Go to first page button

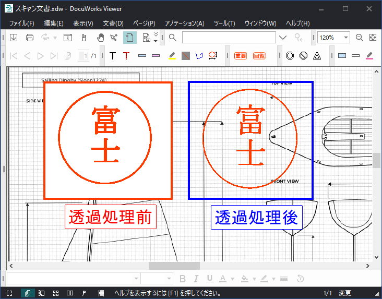(x=14, y=56)
